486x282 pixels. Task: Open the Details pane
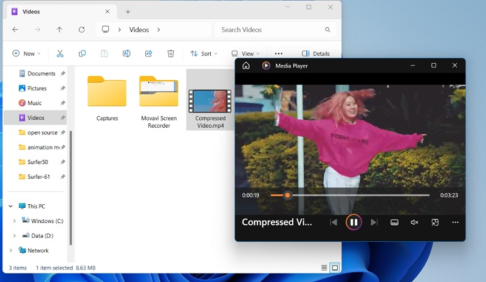click(x=316, y=53)
